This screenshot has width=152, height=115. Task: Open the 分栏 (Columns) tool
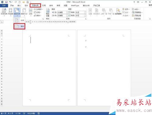pos(31,12)
